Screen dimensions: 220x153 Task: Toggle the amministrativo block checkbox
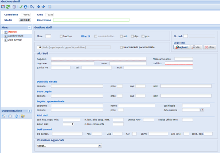96,36
